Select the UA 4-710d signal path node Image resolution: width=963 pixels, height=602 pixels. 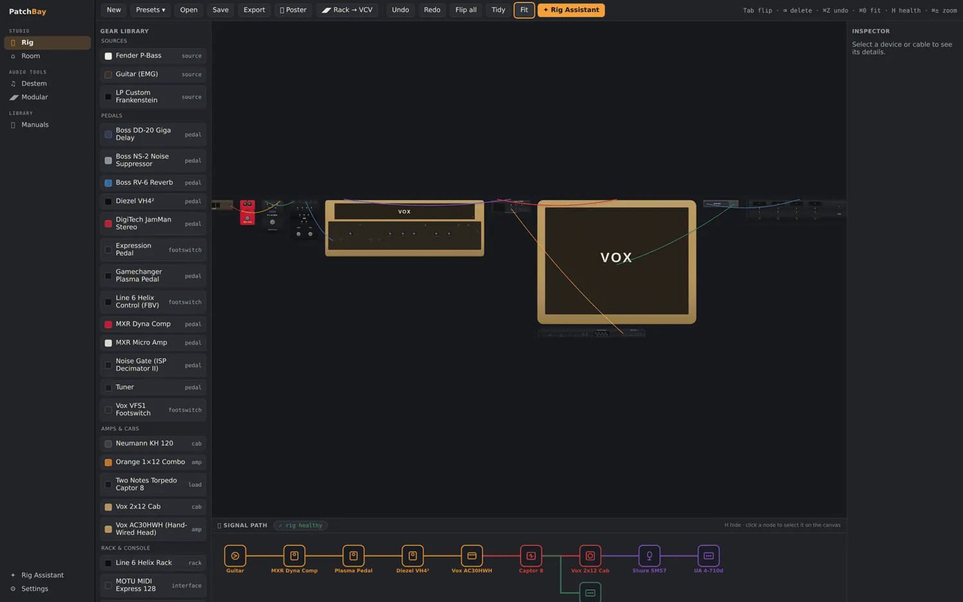[x=708, y=556]
